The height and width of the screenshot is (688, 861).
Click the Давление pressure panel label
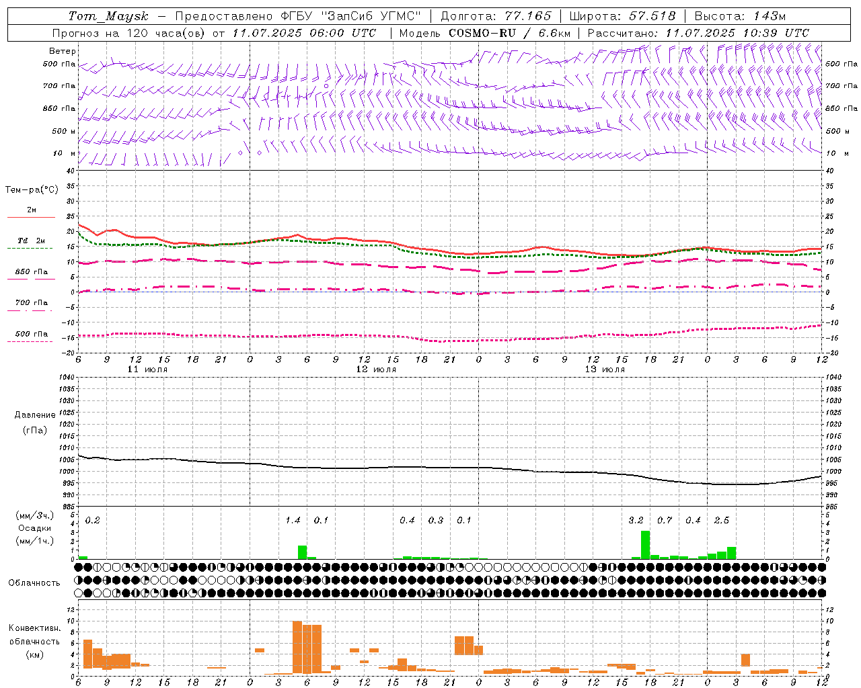pyautogui.click(x=35, y=415)
